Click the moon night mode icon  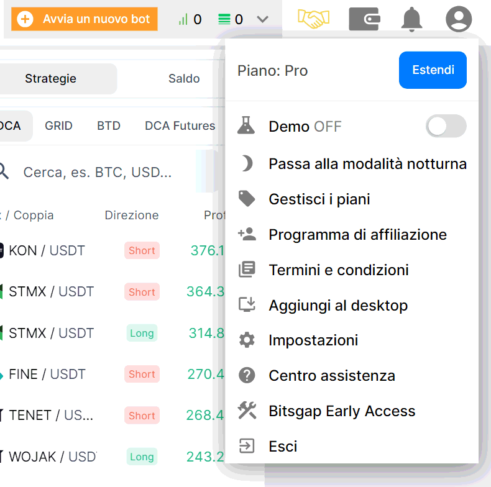coord(247,164)
